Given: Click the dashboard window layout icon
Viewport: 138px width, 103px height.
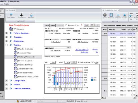Looking at the screenshot, I should (92, 25).
